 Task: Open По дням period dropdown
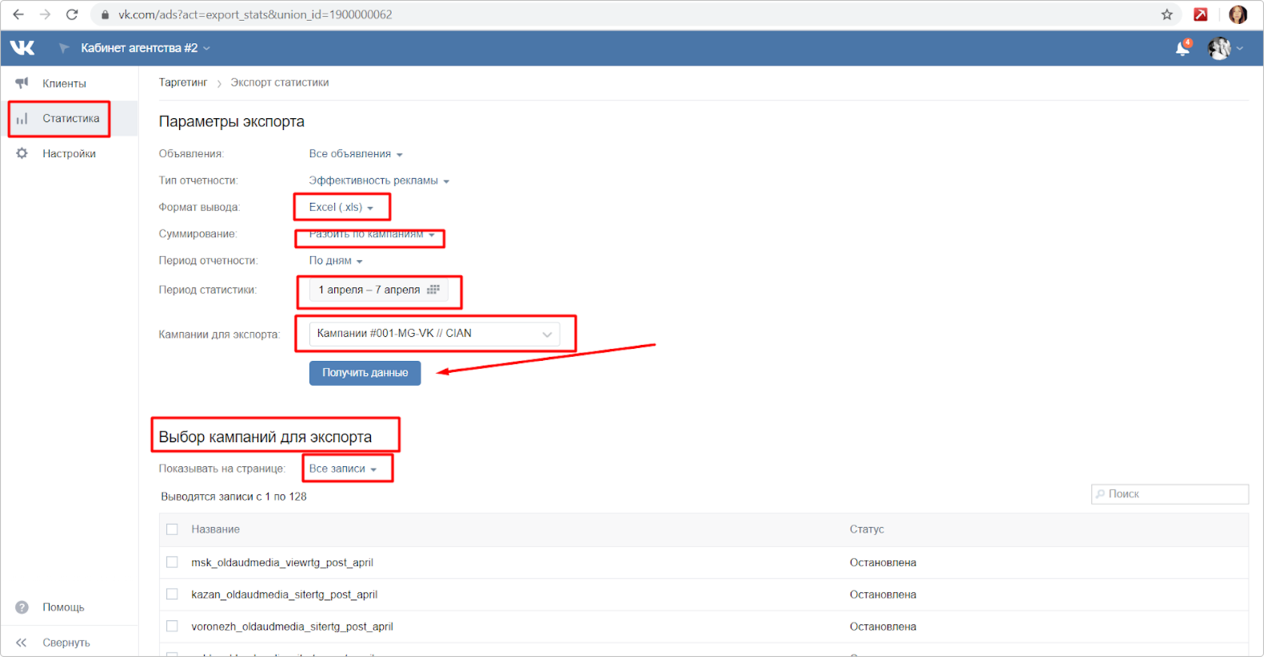point(336,261)
